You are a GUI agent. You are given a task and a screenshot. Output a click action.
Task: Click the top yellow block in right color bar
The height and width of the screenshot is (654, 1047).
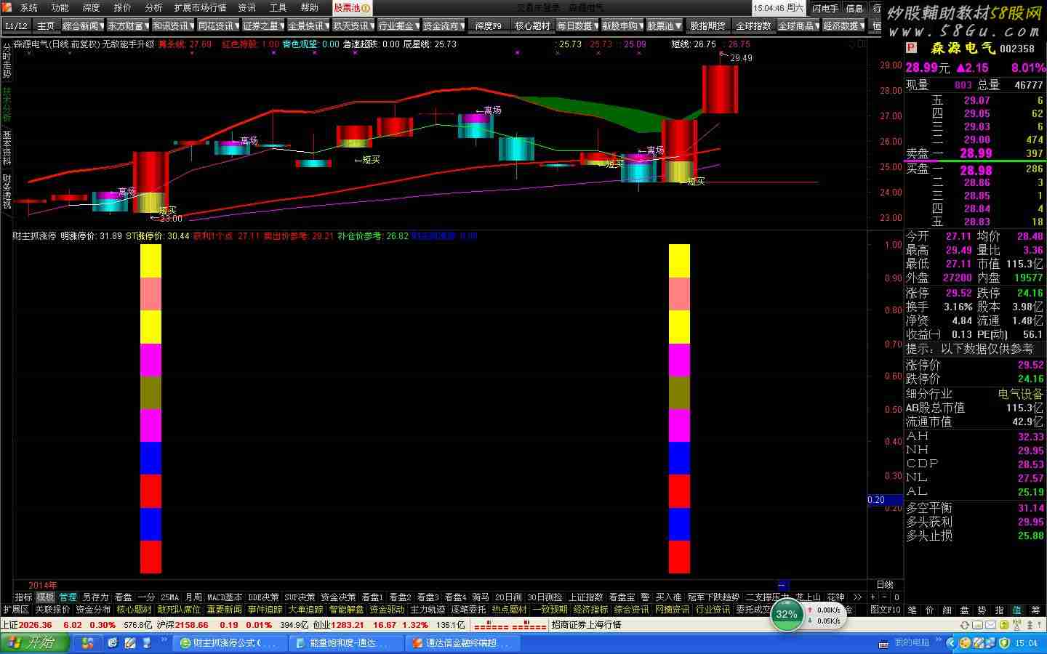679,261
